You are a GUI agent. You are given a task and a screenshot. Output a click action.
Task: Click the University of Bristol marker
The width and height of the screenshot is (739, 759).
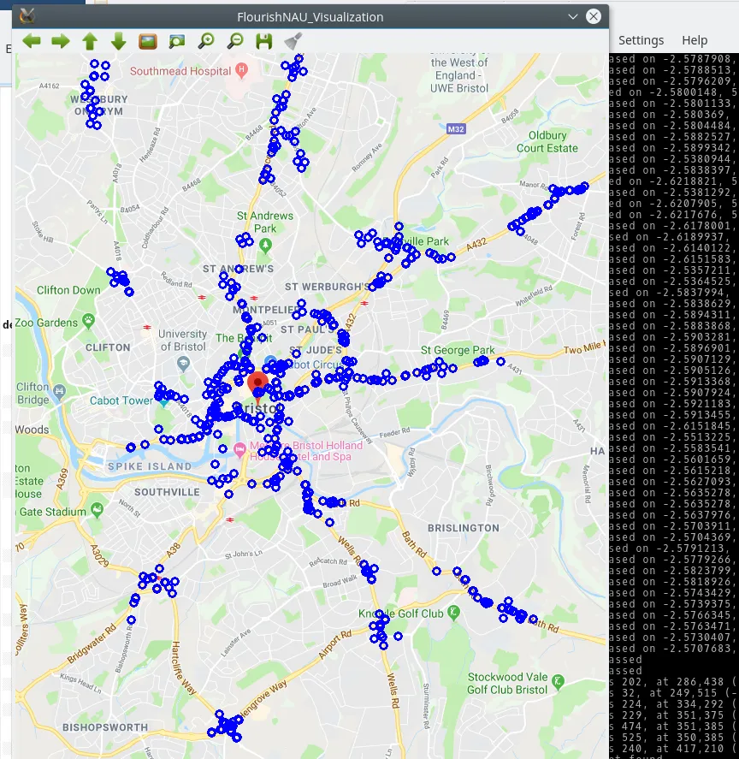click(183, 363)
